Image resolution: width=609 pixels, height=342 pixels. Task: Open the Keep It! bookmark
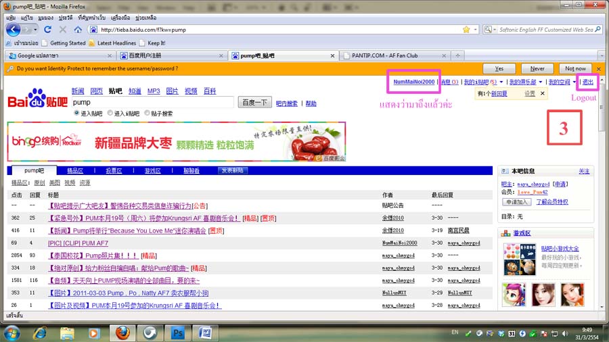click(x=152, y=43)
